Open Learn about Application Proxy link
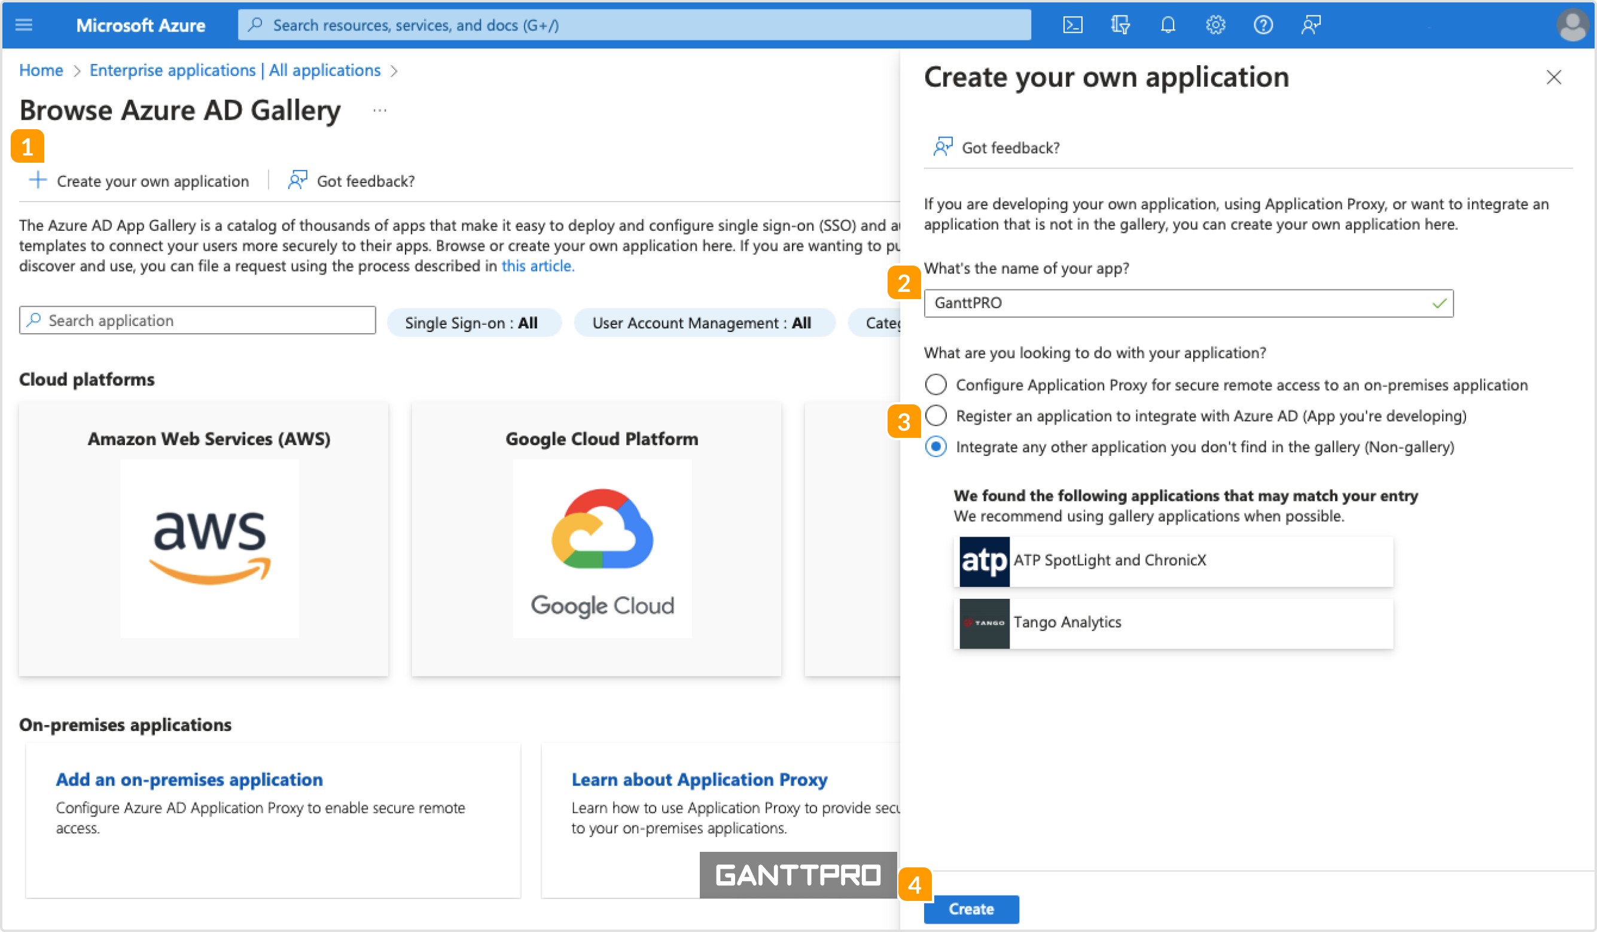The width and height of the screenshot is (1597, 932). 699,779
